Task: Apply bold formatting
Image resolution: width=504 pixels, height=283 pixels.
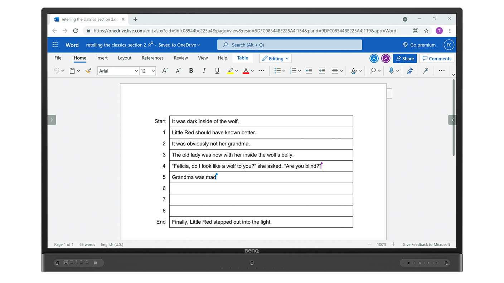Action: [191, 70]
